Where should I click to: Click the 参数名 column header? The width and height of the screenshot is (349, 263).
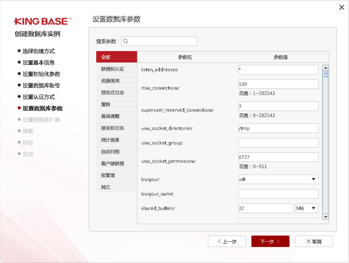(x=185, y=57)
